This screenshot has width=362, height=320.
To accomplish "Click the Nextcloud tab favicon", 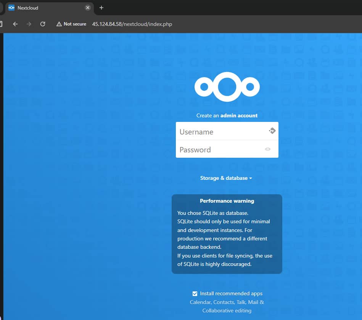I will pos(11,8).
